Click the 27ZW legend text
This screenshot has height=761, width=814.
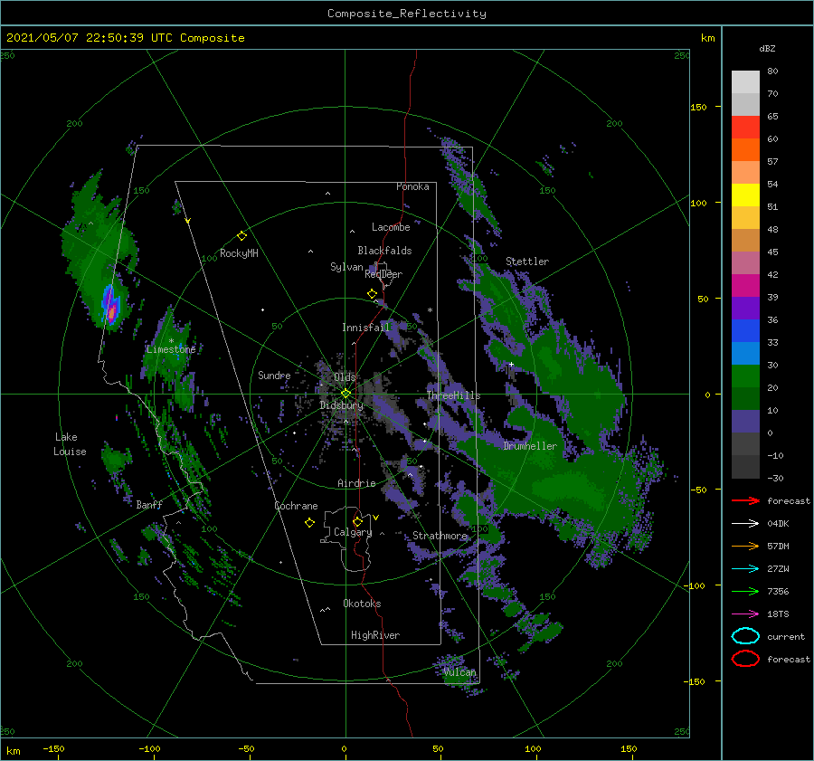[778, 569]
